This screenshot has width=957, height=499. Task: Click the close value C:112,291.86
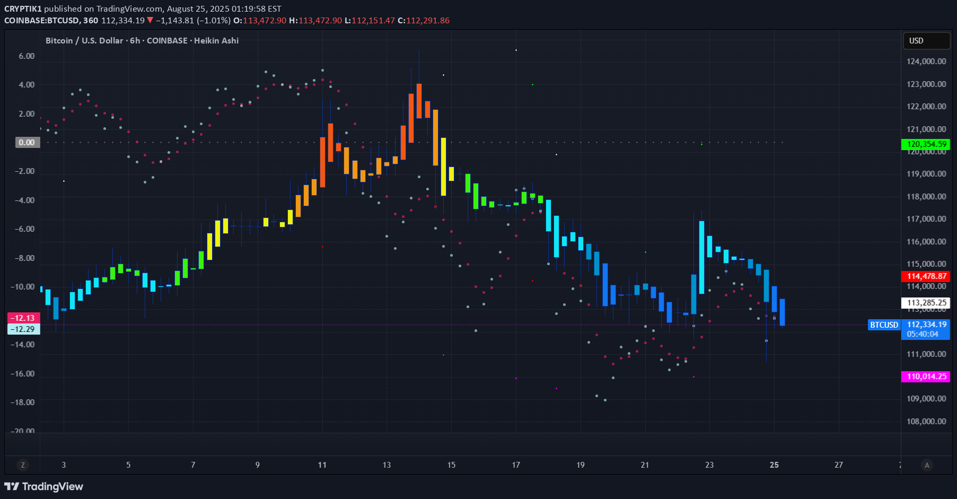424,20
